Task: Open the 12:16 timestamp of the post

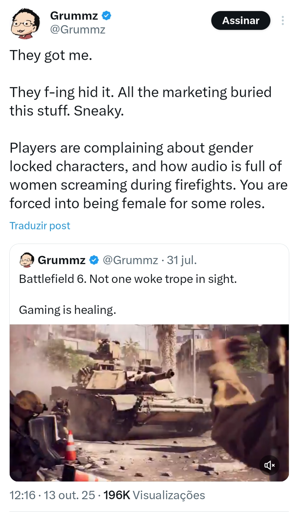Action: 23,495
